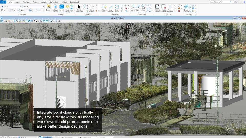Screen dimensions: 246x138
Task: Open the element transparency dropdown
Action: 35,10
